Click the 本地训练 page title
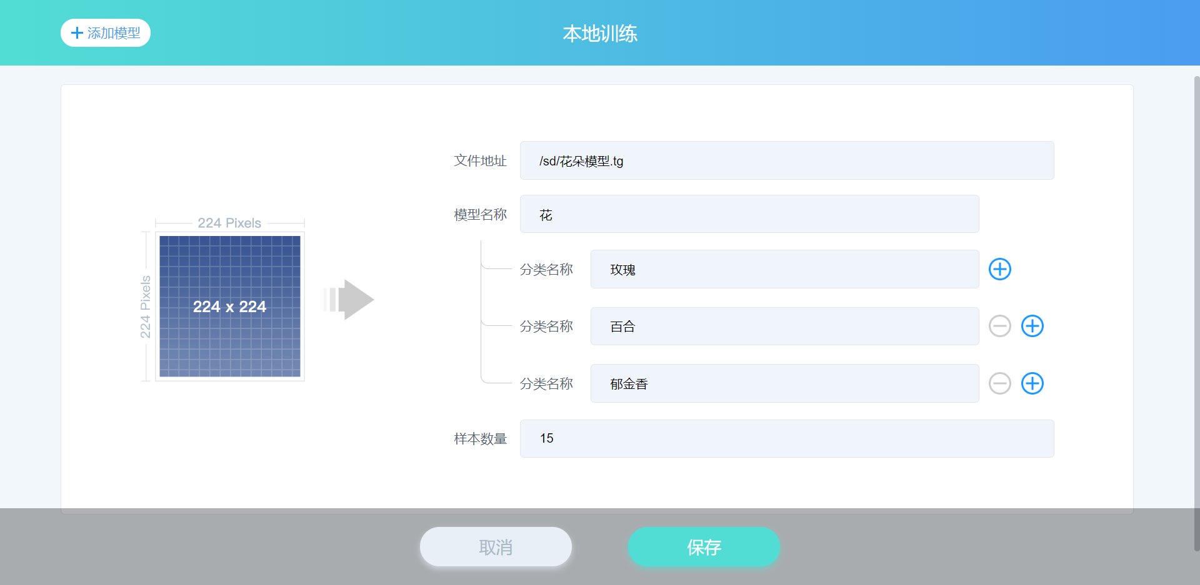Viewport: 1200px width, 585px height. pyautogui.click(x=600, y=33)
